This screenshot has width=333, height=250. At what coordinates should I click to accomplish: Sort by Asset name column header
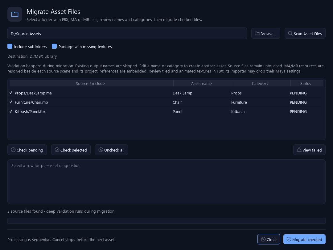[x=203, y=83]
